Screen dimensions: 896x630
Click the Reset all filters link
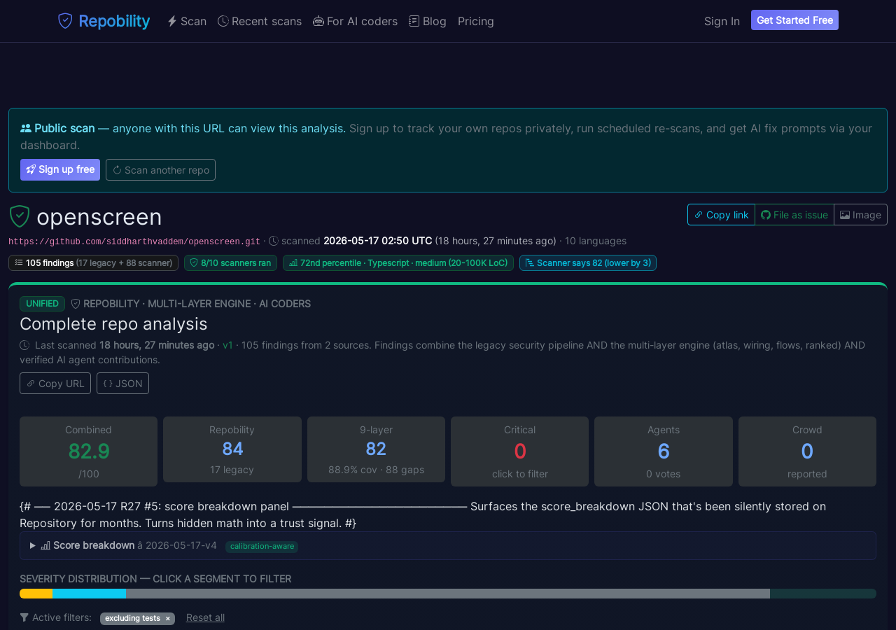tap(205, 617)
